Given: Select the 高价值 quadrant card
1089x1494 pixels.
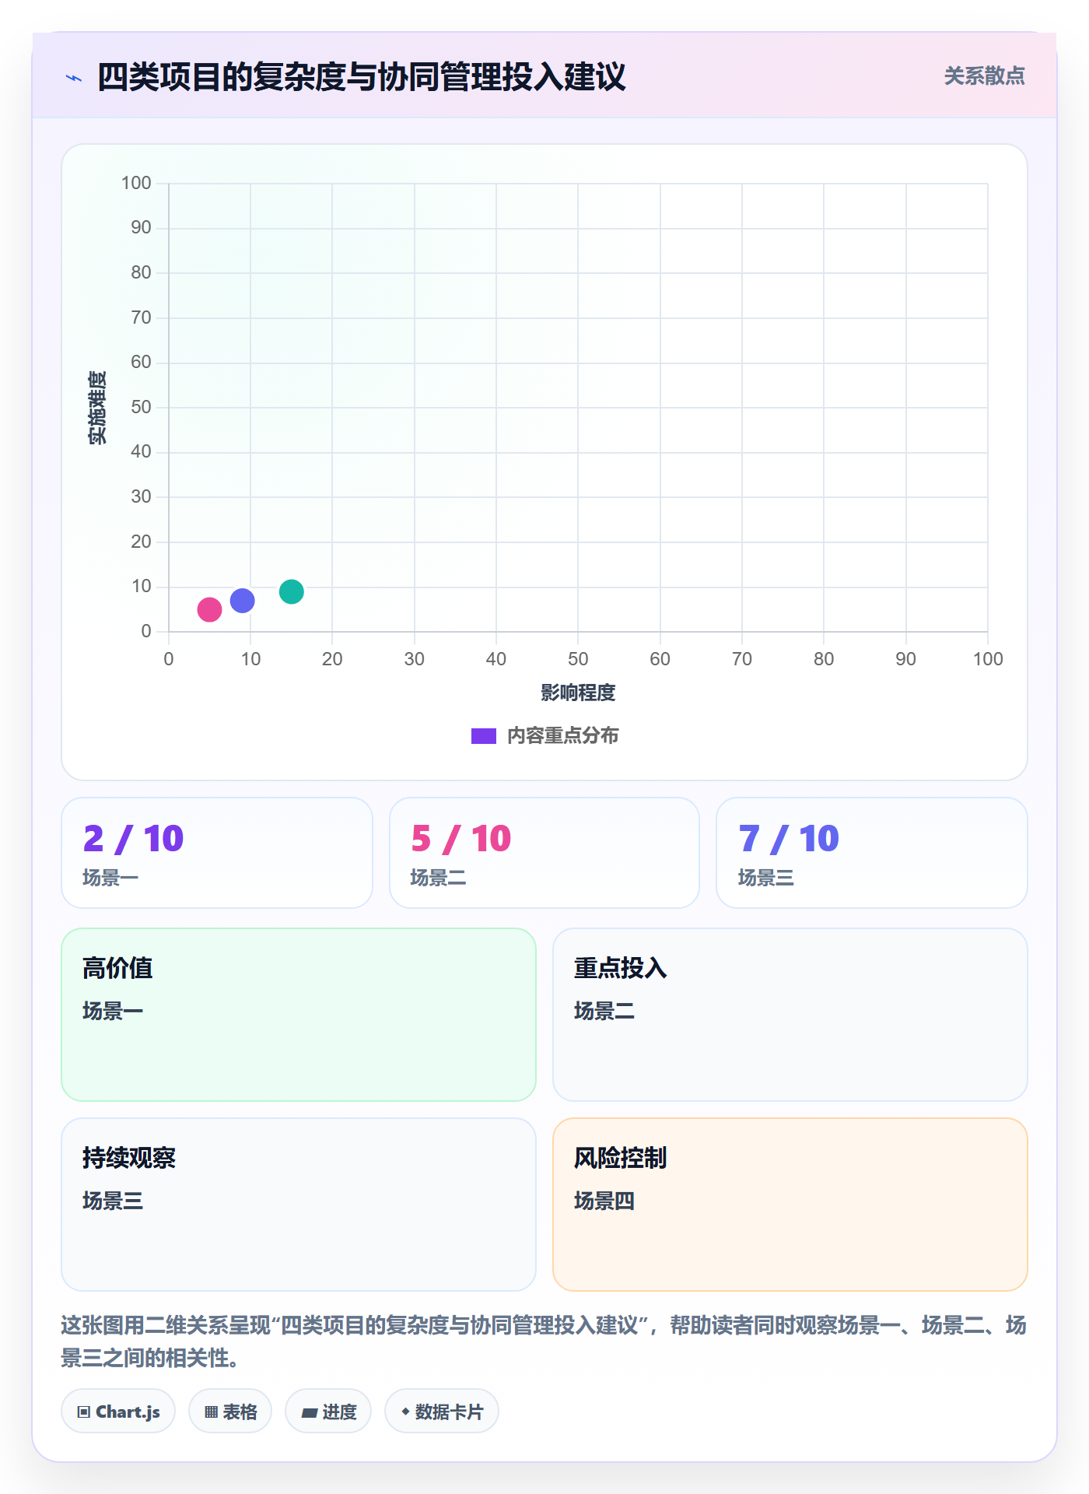Looking at the screenshot, I should [299, 1015].
